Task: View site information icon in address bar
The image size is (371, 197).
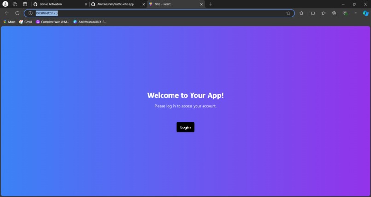Action: tap(30, 13)
